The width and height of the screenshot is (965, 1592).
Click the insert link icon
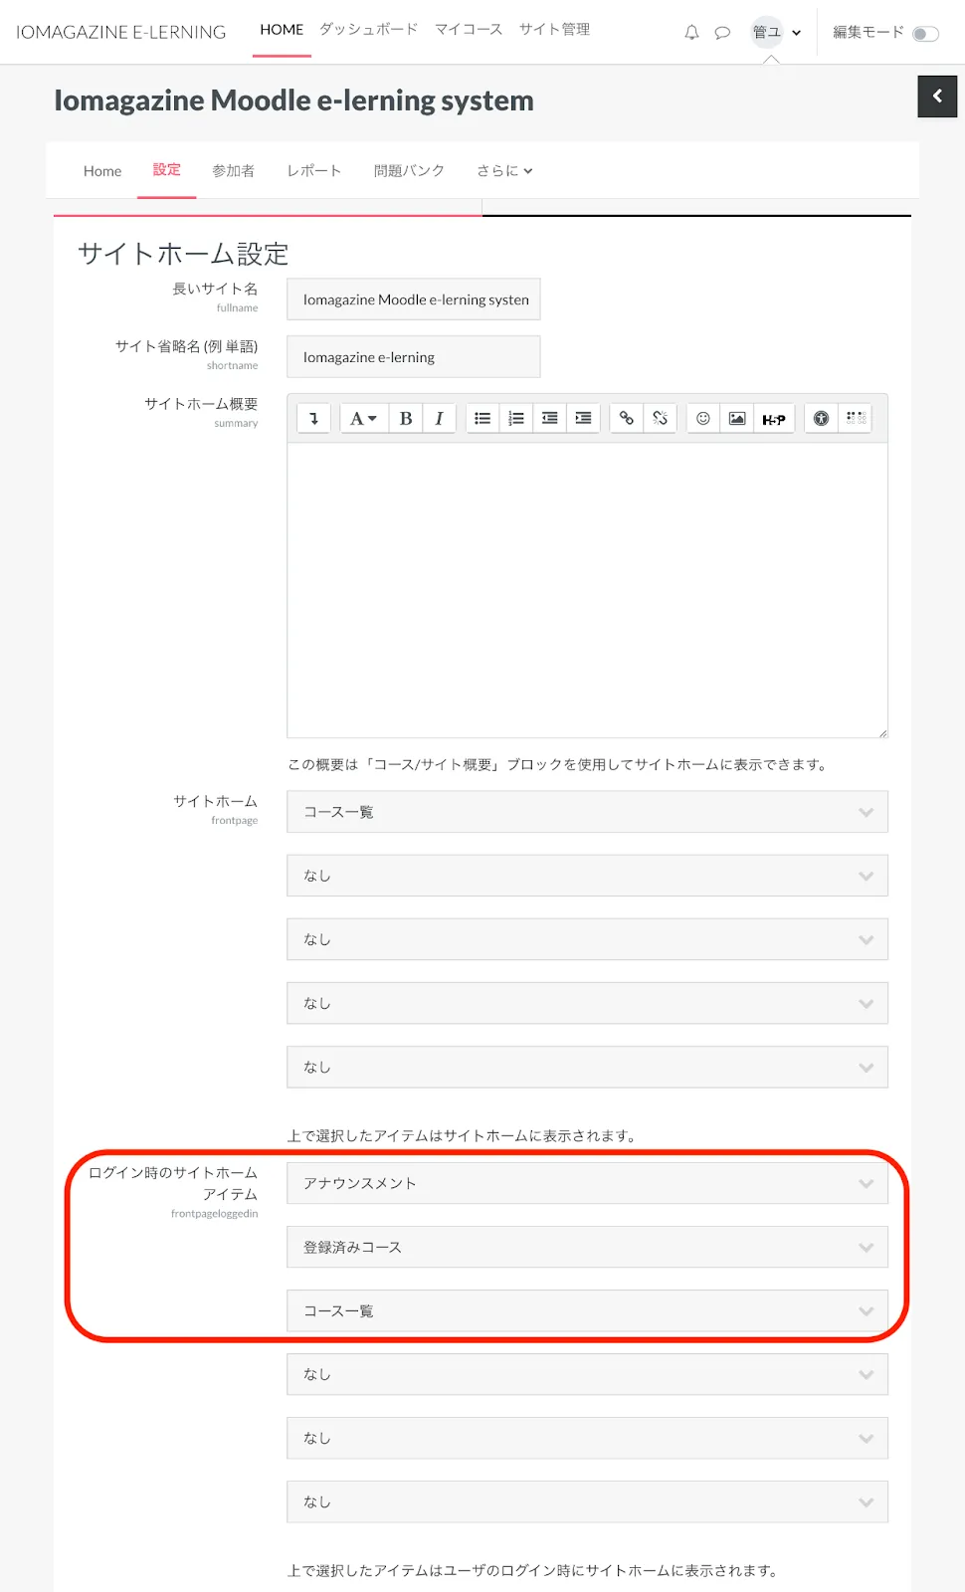click(627, 419)
